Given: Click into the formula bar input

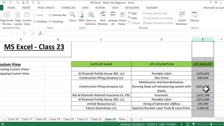Looking at the screenshot, I should [134, 34].
